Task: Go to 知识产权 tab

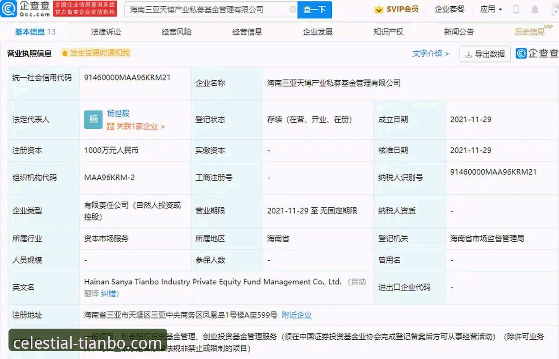Action: pos(388,32)
